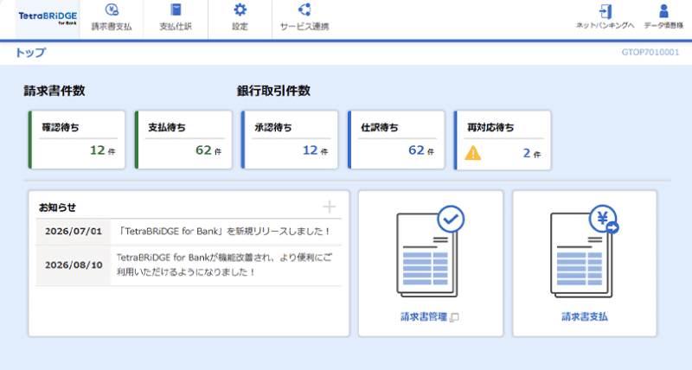692x370 pixels.
Task: Click the ネットバンキングへ label
Action: (605, 26)
